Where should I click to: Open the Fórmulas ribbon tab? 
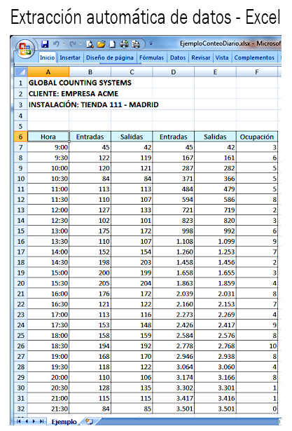[x=151, y=57]
